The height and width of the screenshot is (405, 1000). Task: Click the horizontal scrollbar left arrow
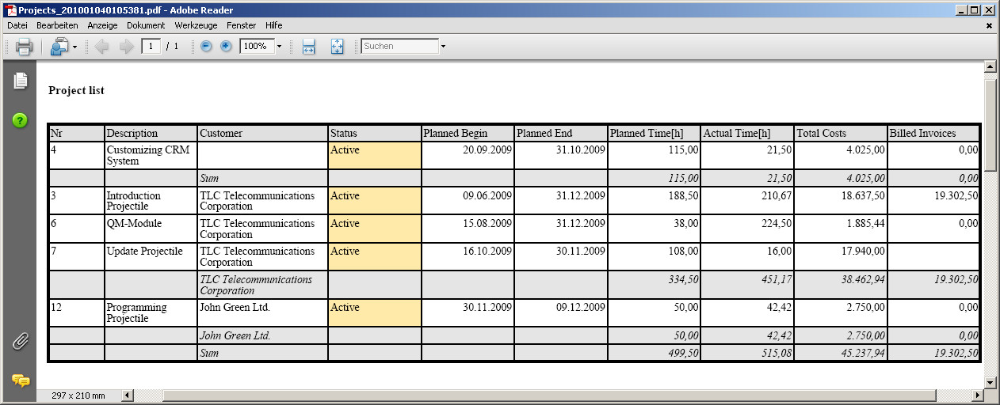click(128, 395)
